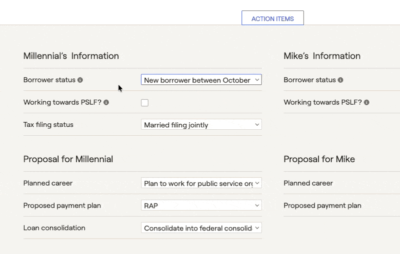Image resolution: width=400 pixels, height=254 pixels.
Task: Click chevron arrow of Borrower status select
Action: coord(257,80)
